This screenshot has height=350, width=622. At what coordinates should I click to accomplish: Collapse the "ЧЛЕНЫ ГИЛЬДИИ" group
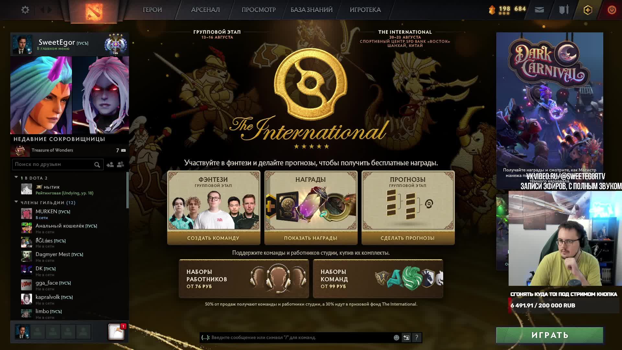(x=16, y=202)
